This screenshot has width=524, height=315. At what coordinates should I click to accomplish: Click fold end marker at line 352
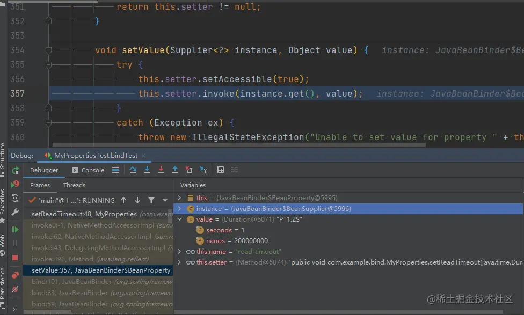coord(48,21)
